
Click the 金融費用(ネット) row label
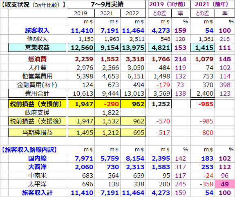pyautogui.click(x=37, y=85)
